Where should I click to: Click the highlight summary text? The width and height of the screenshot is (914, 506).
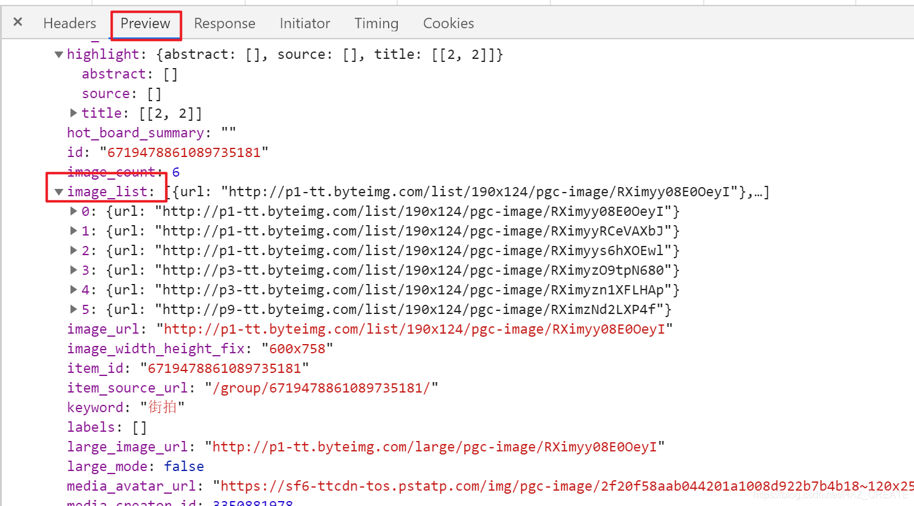(330, 55)
